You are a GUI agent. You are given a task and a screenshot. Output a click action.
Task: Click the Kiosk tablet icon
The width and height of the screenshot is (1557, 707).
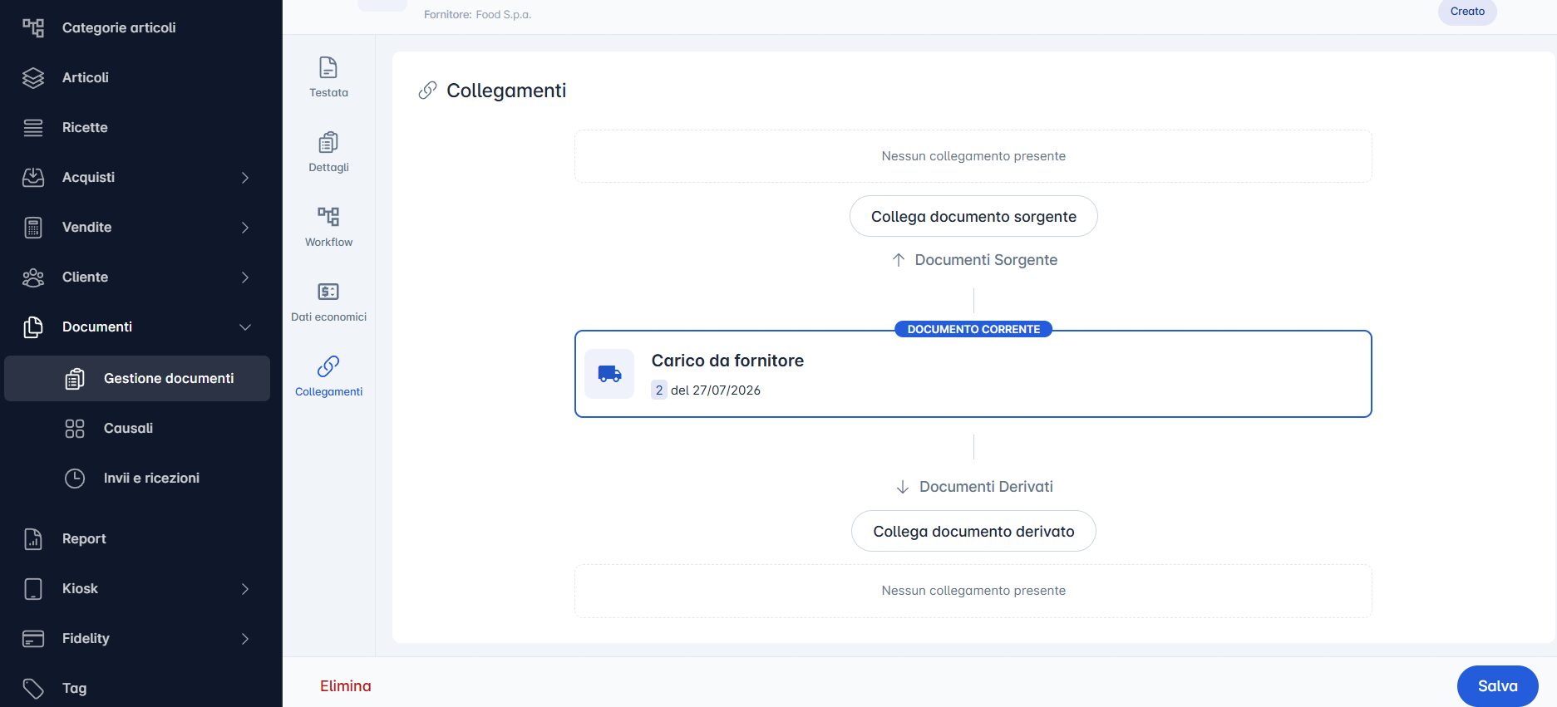[33, 588]
